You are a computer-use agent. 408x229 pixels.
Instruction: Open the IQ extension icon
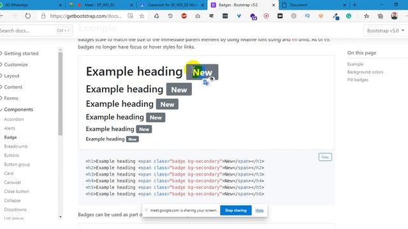click(x=307, y=16)
